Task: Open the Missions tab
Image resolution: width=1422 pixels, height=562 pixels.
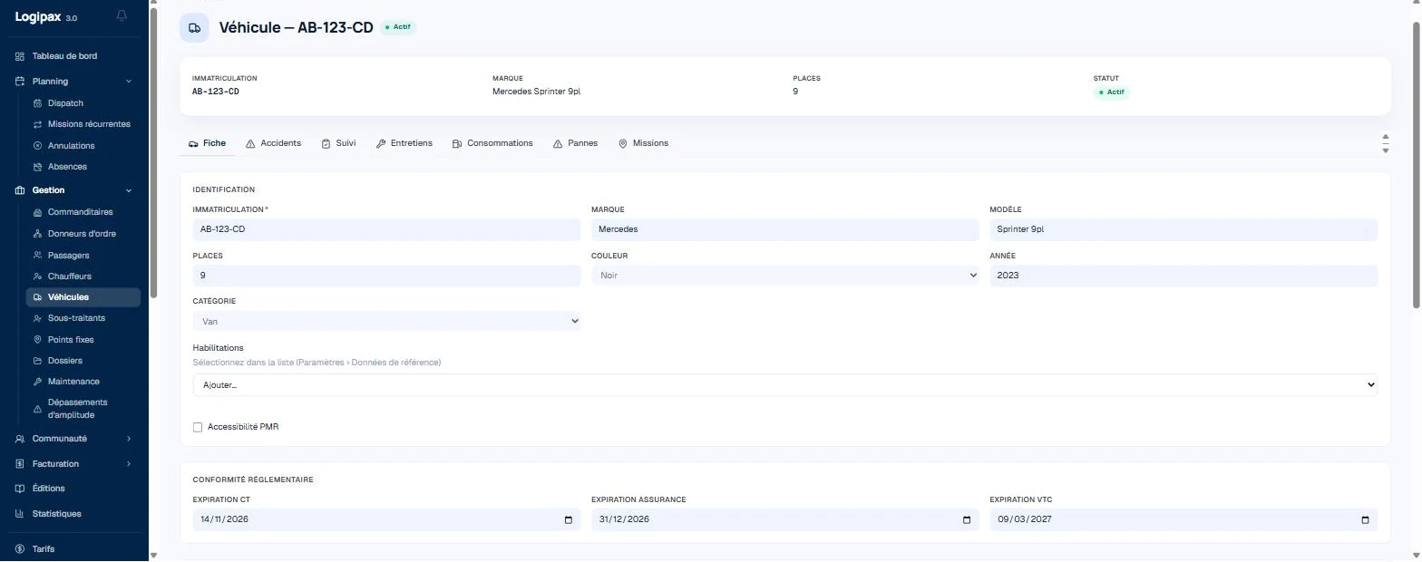Action: tap(644, 143)
